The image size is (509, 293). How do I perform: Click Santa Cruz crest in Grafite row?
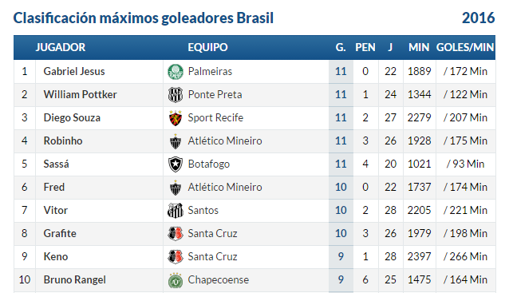pyautogui.click(x=176, y=234)
